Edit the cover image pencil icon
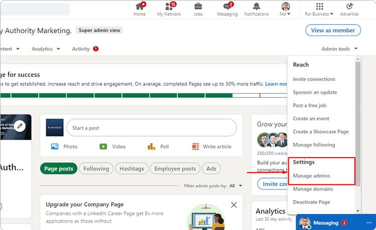This screenshot has height=230, width=376. pos(20,125)
